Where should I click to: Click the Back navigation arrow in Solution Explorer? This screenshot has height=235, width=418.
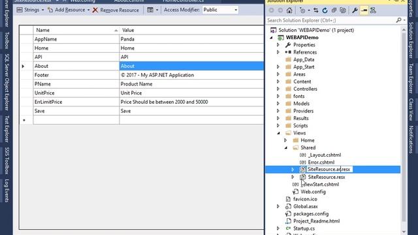[272, 10]
